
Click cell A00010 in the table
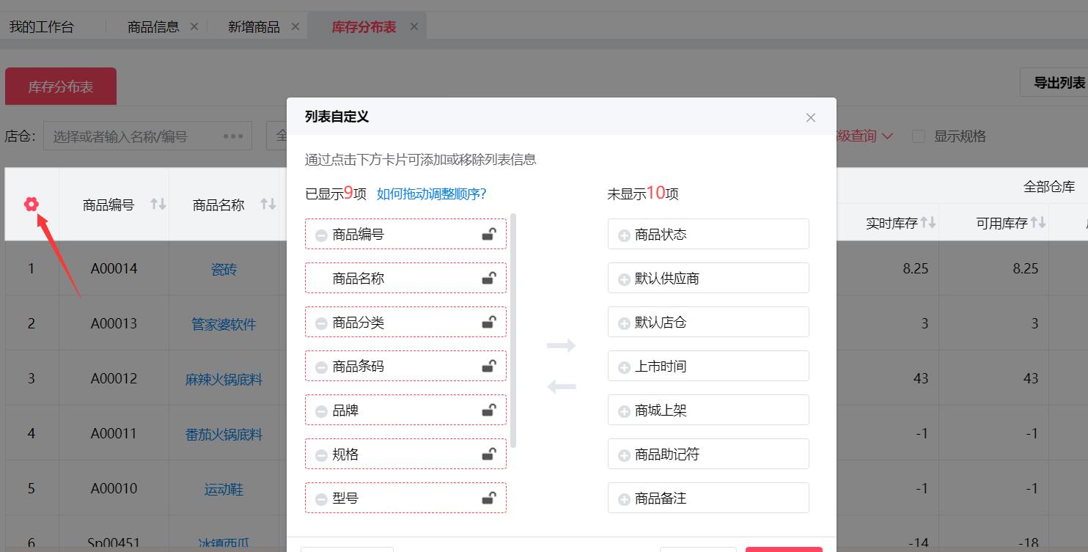pos(114,488)
